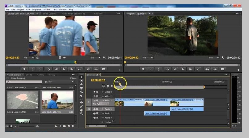
Task: Open Program playback resolution Full dropdown
Action: coord(214,58)
